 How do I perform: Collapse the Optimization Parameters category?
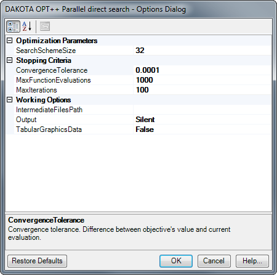click(9, 41)
